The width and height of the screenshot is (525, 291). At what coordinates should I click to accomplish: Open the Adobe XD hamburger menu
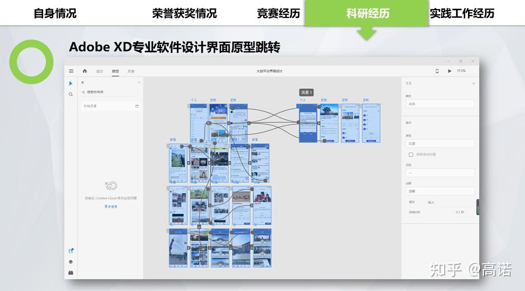(71, 71)
